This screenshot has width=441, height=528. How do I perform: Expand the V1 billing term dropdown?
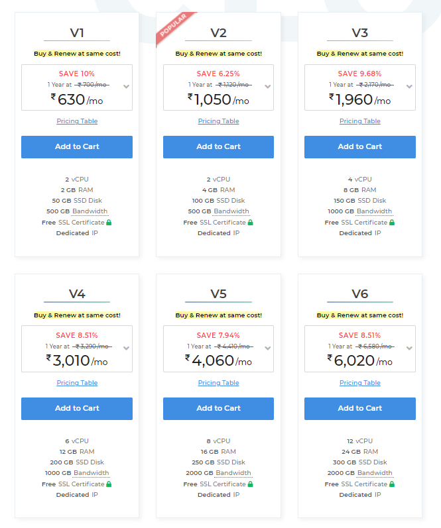127,87
